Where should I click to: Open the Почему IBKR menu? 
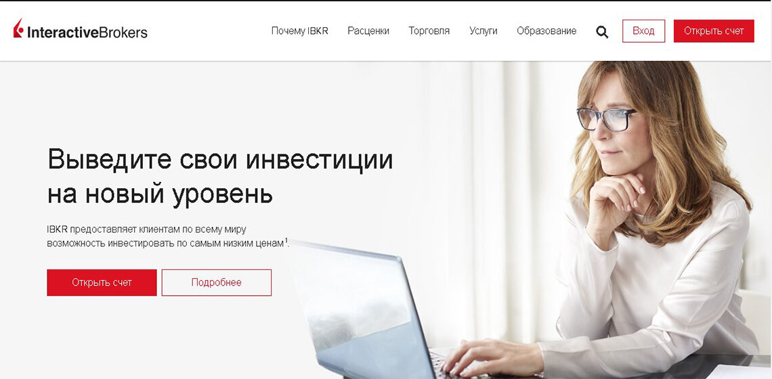299,31
